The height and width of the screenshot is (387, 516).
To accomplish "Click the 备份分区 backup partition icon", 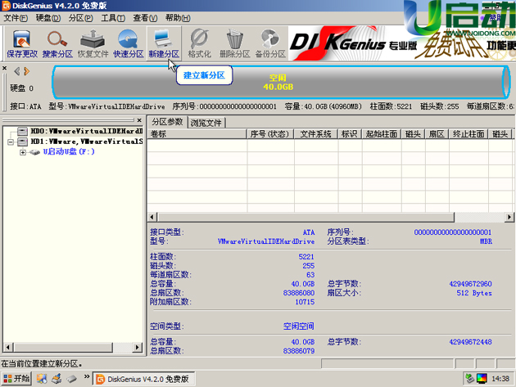I will click(270, 43).
